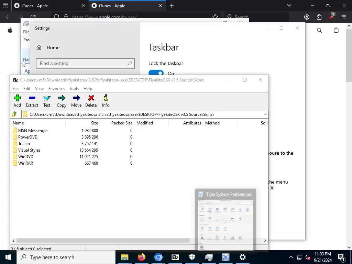The image size is (352, 264).
Task: Open the Firefox extensions puzzle icon
Action: tap(319, 17)
